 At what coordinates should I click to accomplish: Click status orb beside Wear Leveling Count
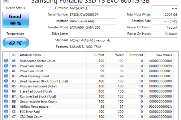click(6, 76)
